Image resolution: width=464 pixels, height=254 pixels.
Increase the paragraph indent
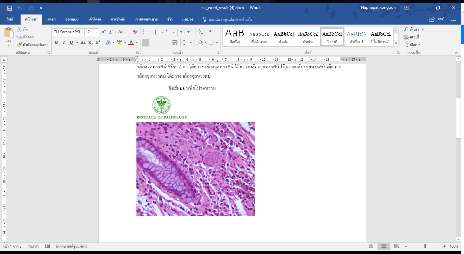190,32
